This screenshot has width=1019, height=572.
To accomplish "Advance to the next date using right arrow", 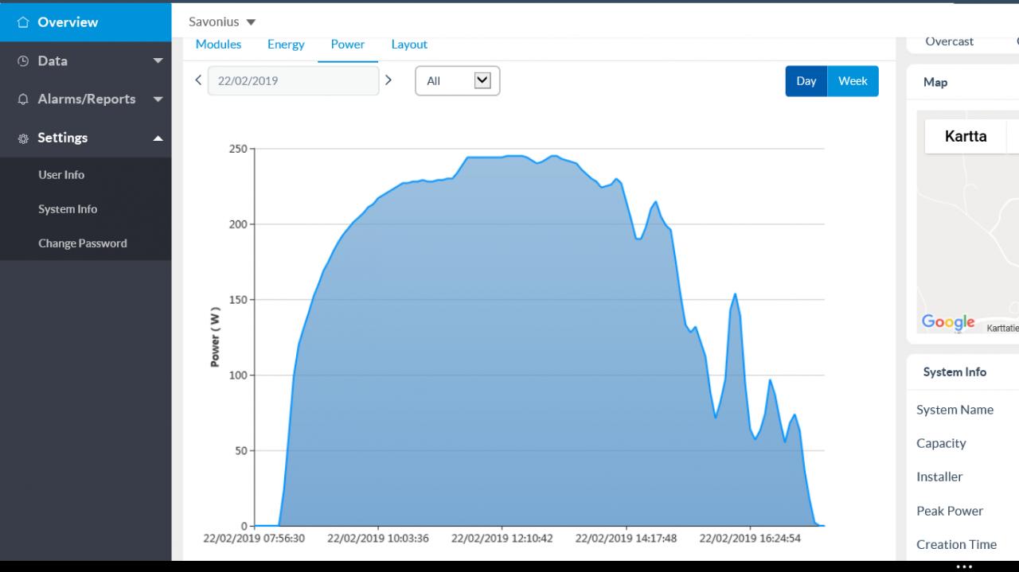I will (388, 80).
